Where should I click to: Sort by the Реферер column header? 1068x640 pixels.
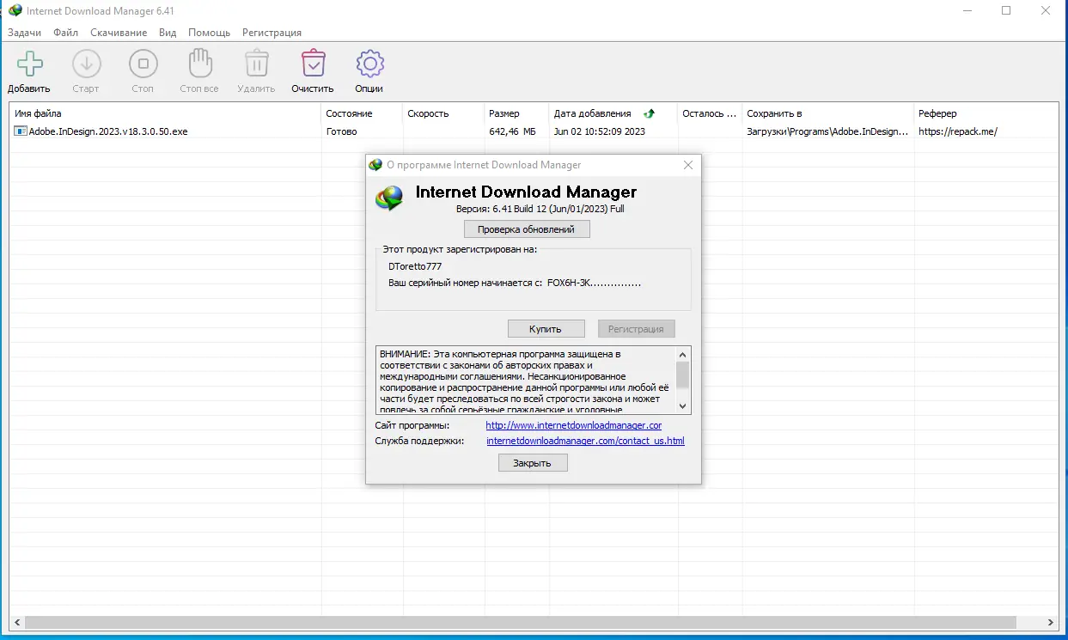click(986, 113)
